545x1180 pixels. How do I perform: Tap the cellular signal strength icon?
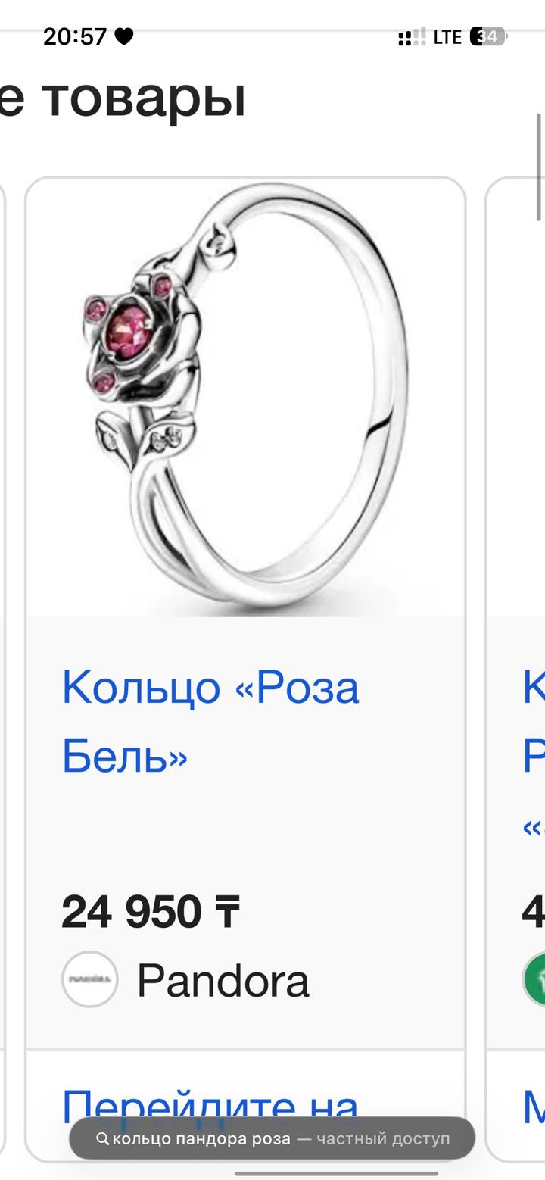(412, 37)
